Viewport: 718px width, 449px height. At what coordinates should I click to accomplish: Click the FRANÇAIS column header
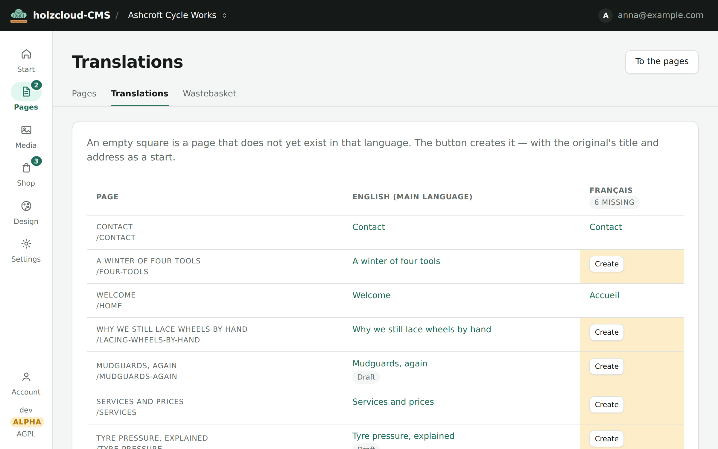point(611,190)
